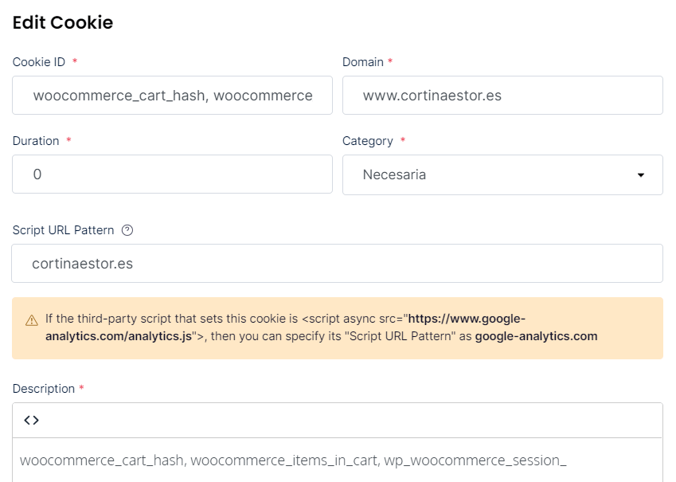The image size is (676, 482).
Task: Click the warning triangle icon
Action: [32, 320]
